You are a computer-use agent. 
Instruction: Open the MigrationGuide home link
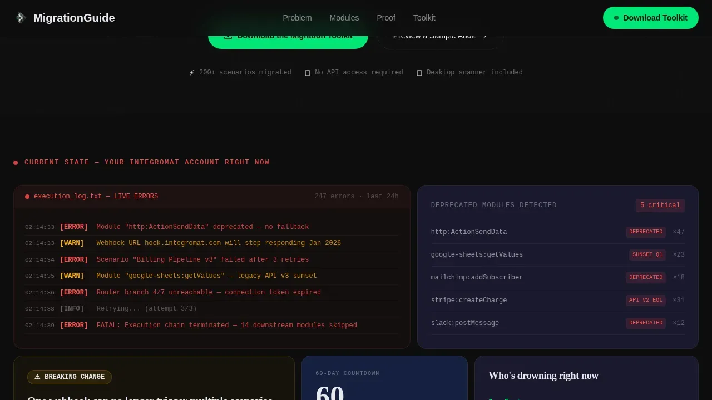click(65, 18)
